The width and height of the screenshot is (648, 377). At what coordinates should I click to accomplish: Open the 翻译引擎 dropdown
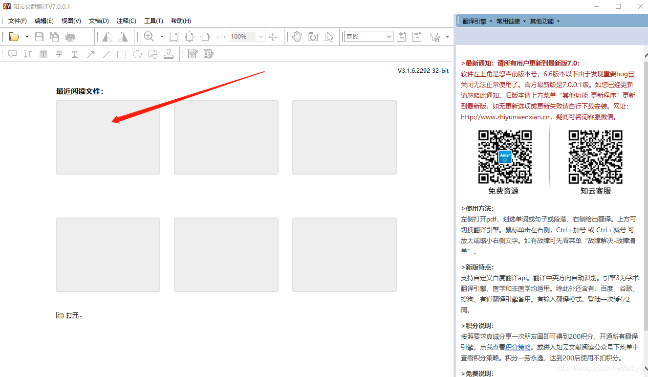pyautogui.click(x=475, y=21)
